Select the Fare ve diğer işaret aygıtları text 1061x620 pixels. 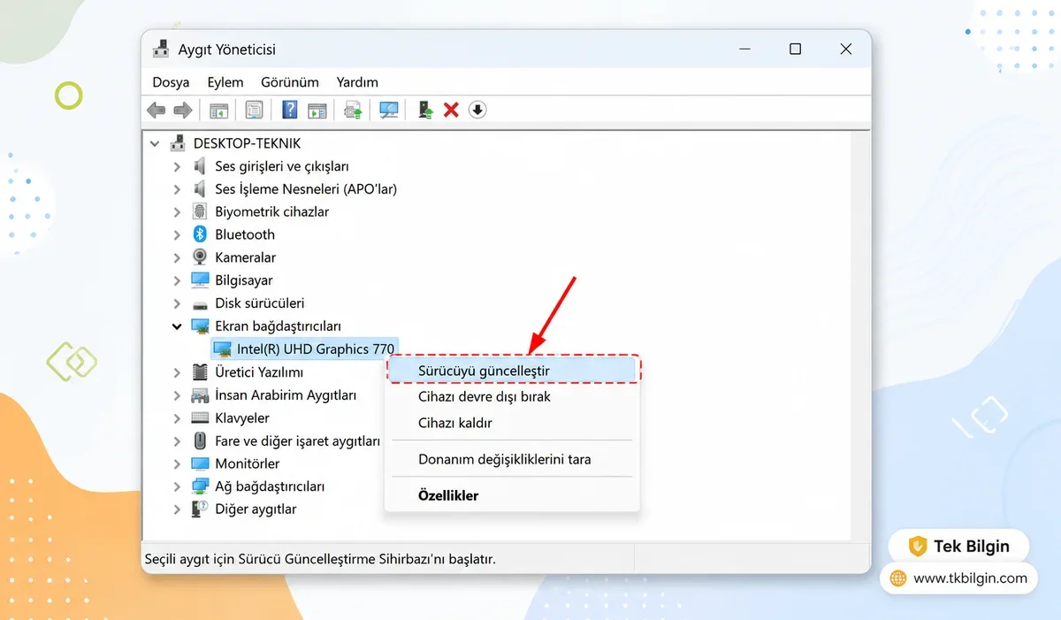coord(298,440)
